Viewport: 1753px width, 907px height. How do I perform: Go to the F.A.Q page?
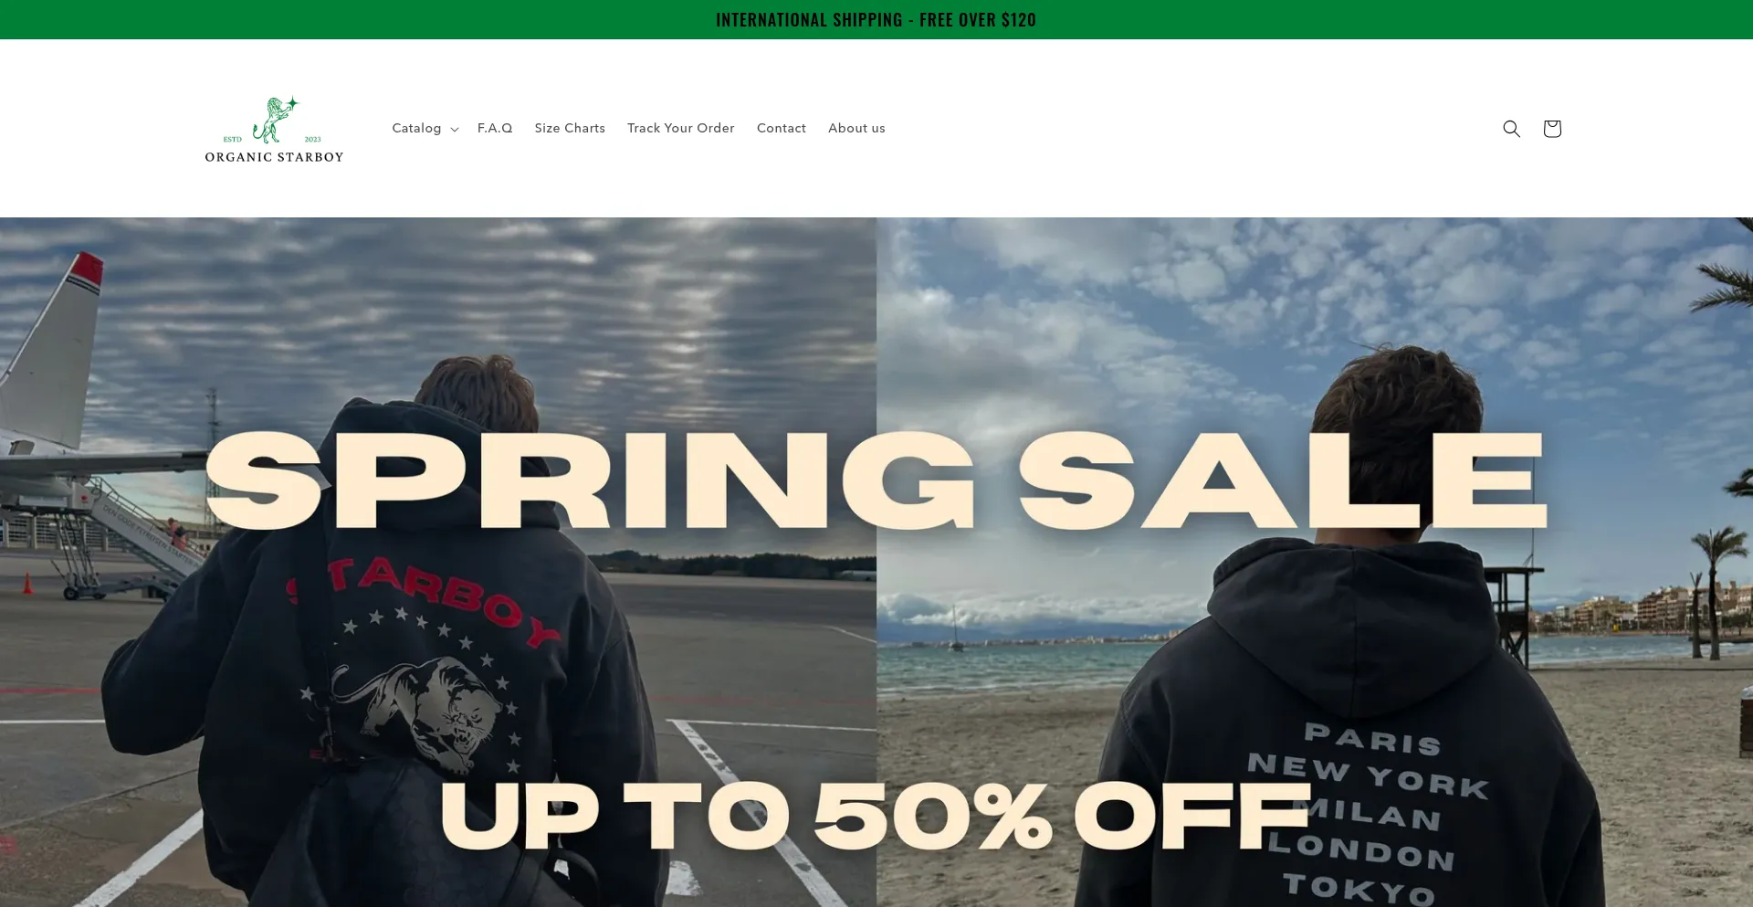pos(495,129)
